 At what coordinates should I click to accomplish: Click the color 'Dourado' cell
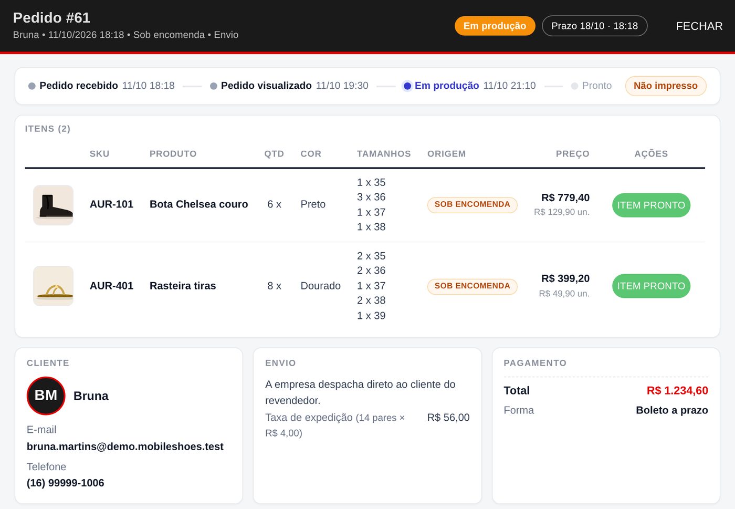(x=320, y=286)
